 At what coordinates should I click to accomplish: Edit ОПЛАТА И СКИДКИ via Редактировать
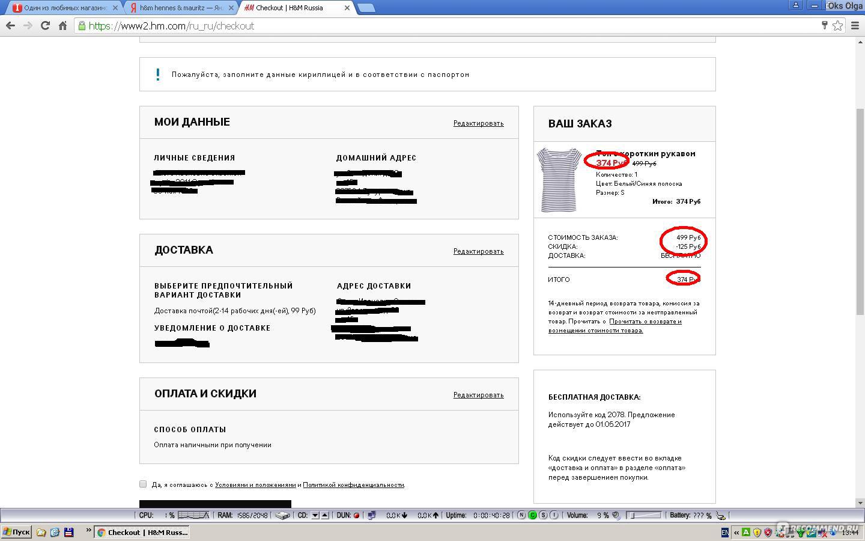click(478, 395)
